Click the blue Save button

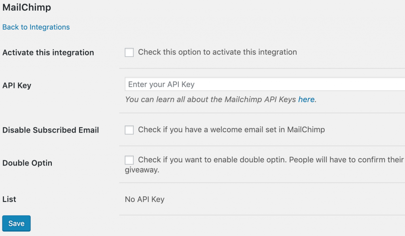pos(17,223)
